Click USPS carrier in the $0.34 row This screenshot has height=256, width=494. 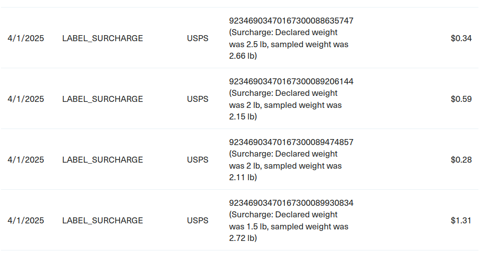(x=197, y=38)
